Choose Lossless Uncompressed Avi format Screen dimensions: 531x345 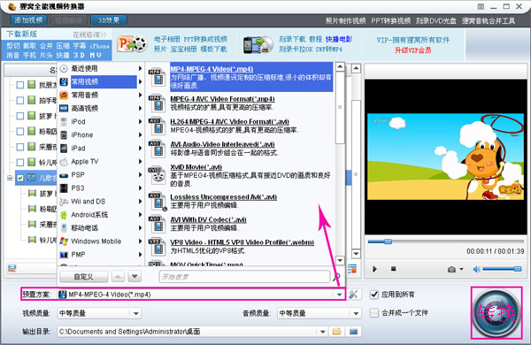tap(224, 196)
